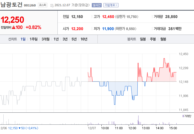Select the 3년 chart range
This screenshot has width=194, height=134.
pos(65,39)
